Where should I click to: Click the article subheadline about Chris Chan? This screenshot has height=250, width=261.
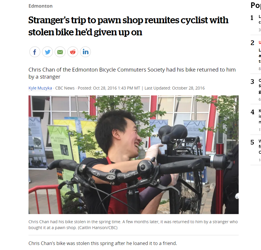[x=132, y=73]
